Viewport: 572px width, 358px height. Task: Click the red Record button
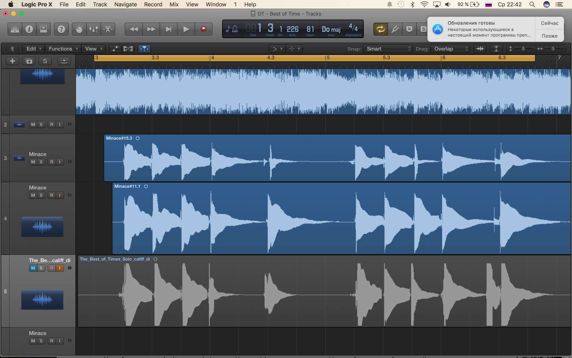pyautogui.click(x=203, y=29)
